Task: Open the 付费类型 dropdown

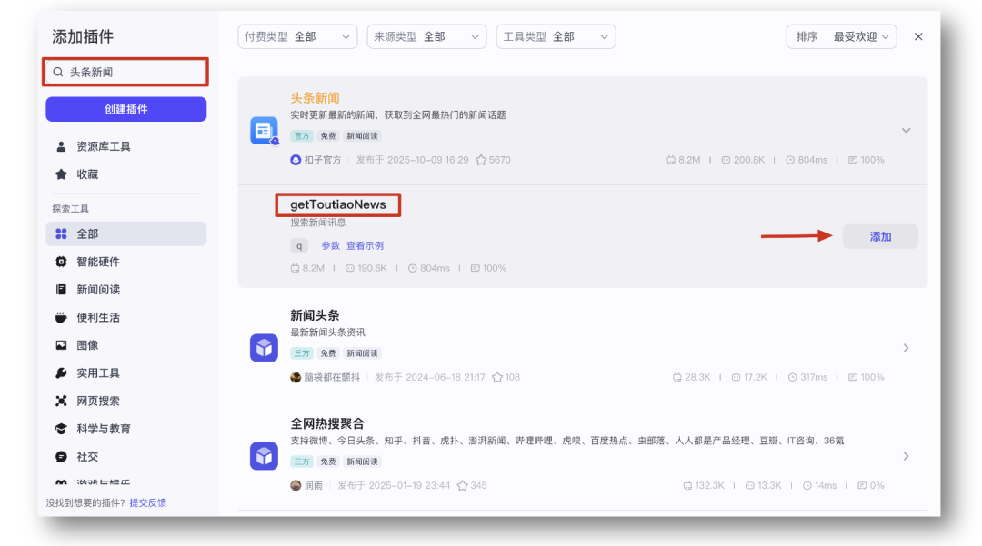Action: pos(297,37)
